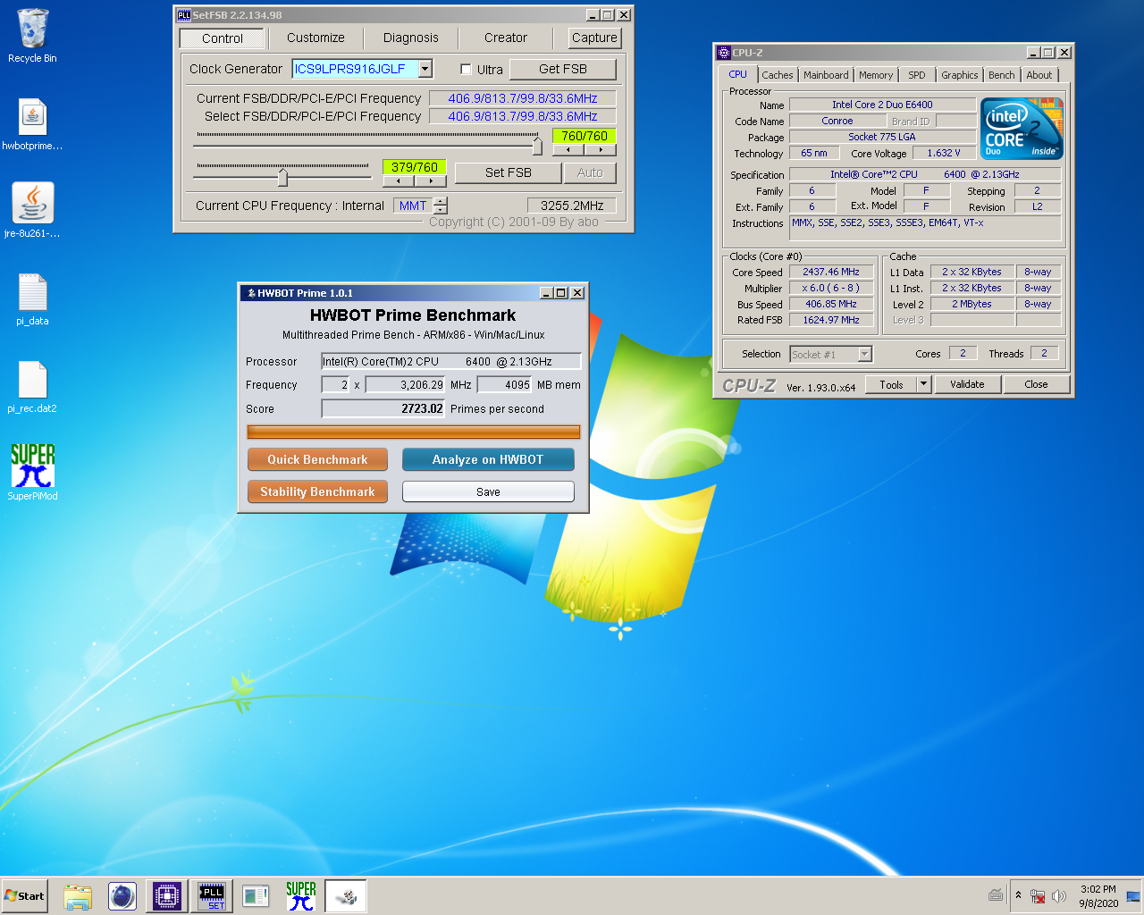The height and width of the screenshot is (915, 1144).
Task: Click the Capture button in SetFSB
Action: pyautogui.click(x=594, y=38)
